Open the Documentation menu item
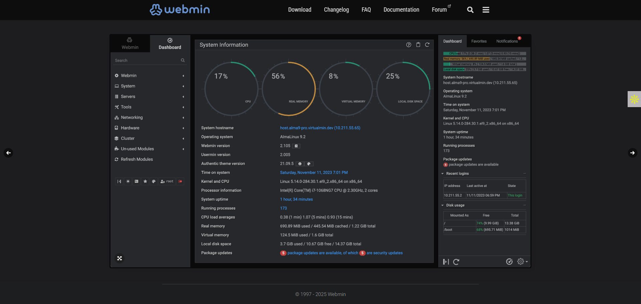This screenshot has width=641, height=304. pyautogui.click(x=401, y=10)
